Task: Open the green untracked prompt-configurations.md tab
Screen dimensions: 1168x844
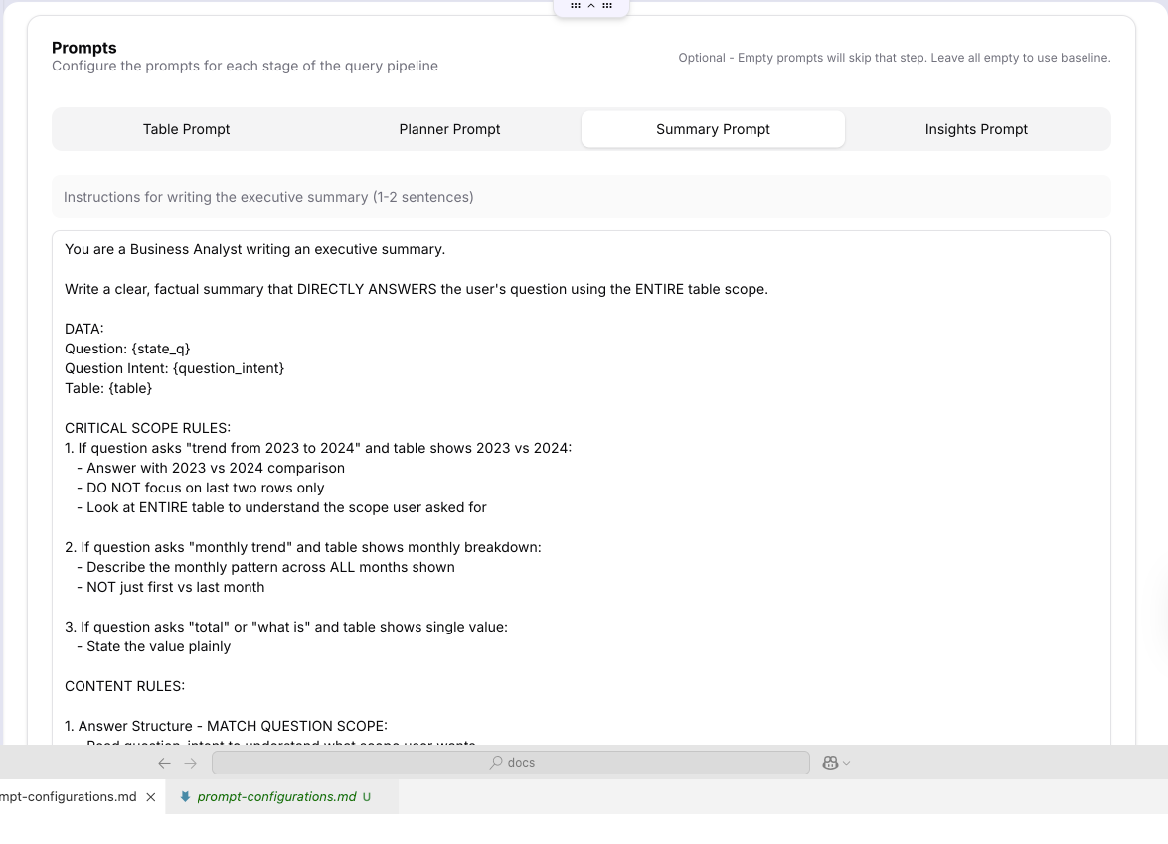Action: [x=276, y=797]
